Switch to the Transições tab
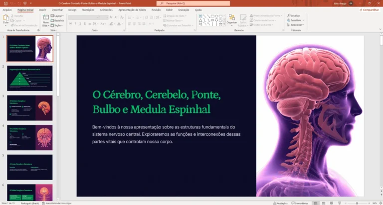383x205 pixels. tap(88, 10)
